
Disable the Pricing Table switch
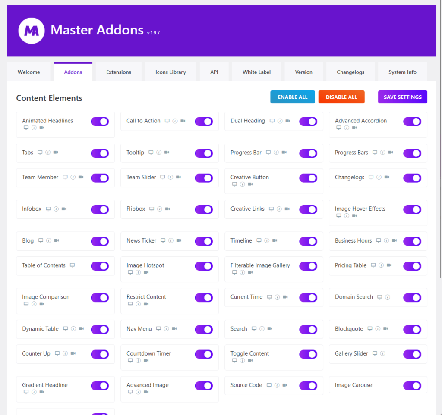[412, 266]
